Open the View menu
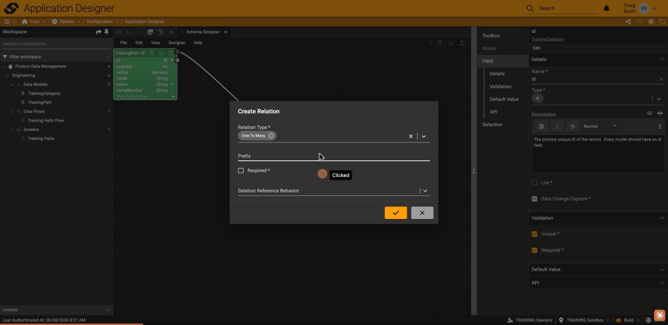 tap(155, 43)
